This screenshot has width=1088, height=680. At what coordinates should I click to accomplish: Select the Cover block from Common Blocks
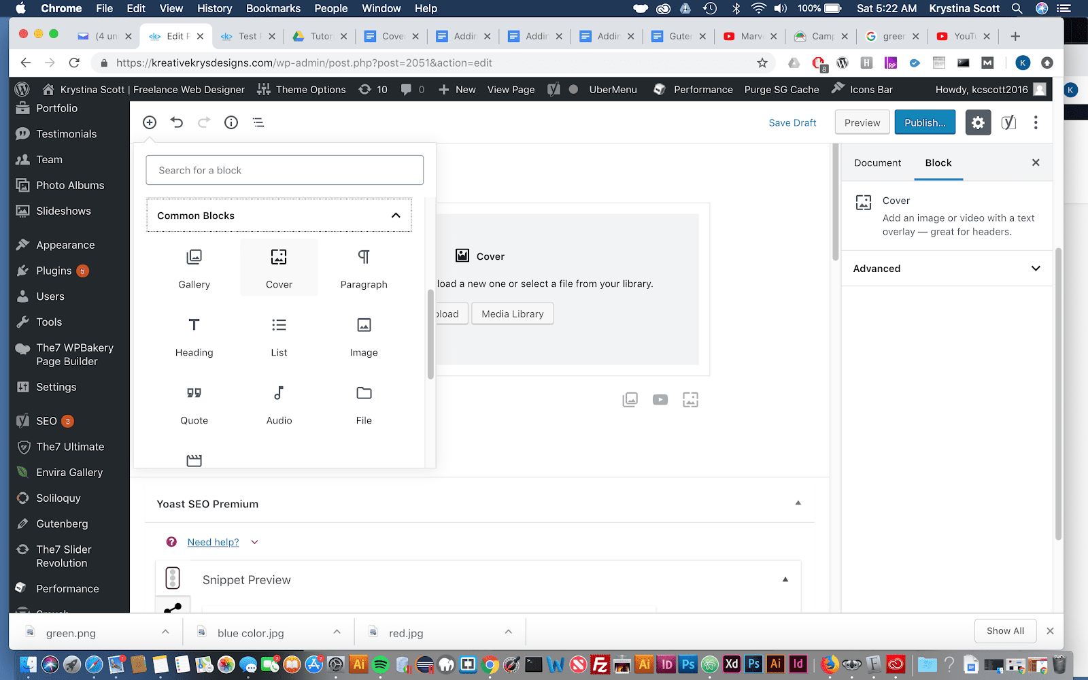[x=279, y=267]
